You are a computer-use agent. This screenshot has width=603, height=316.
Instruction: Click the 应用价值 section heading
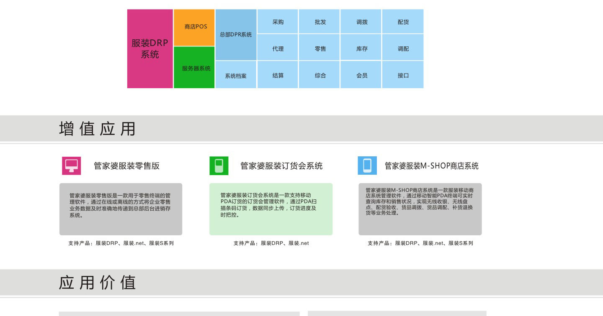tap(98, 283)
